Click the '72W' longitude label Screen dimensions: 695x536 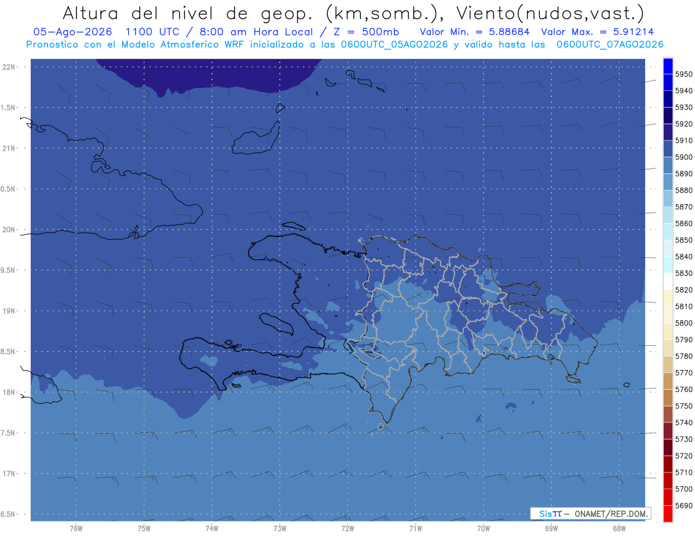(x=348, y=528)
